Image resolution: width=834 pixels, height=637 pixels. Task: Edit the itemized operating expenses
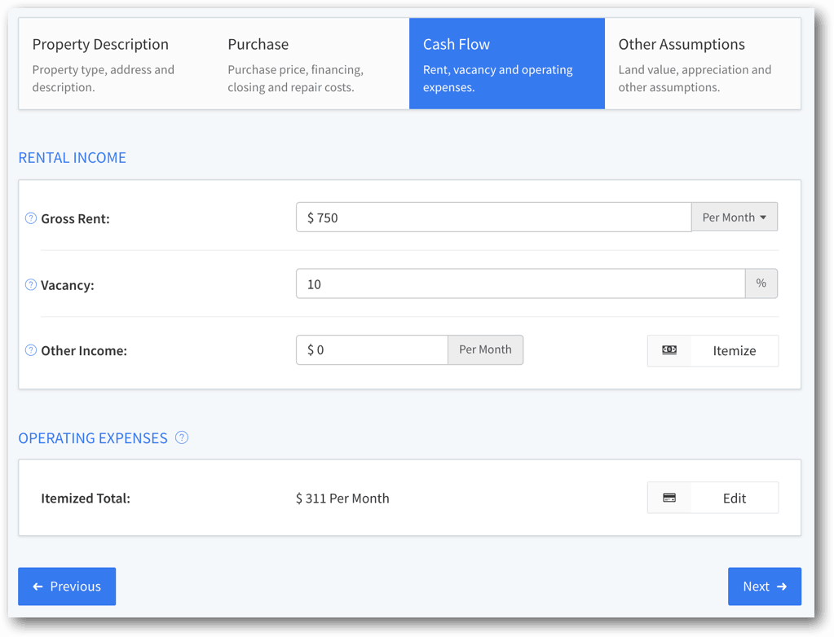(x=713, y=498)
